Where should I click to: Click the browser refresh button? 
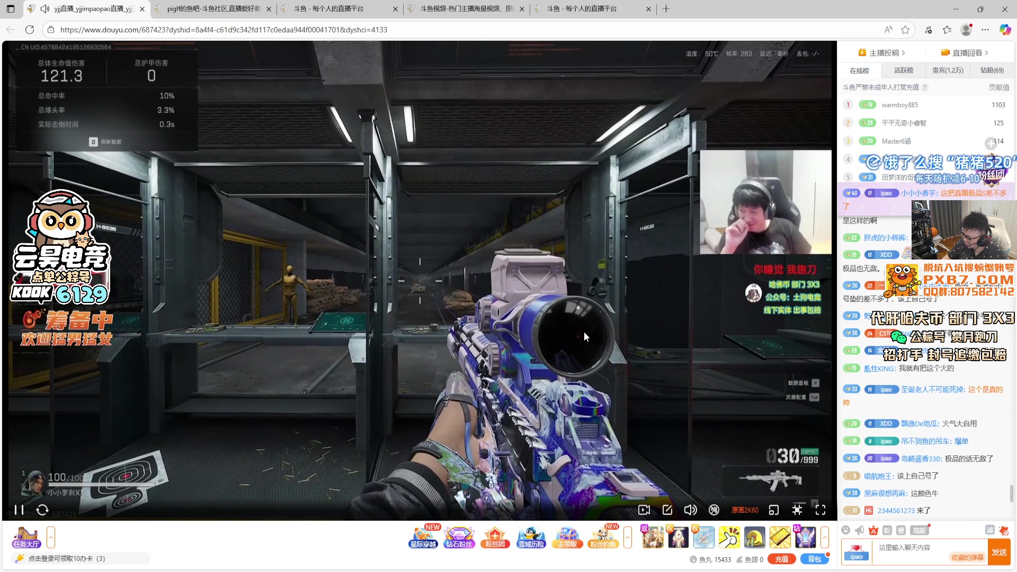pos(30,30)
